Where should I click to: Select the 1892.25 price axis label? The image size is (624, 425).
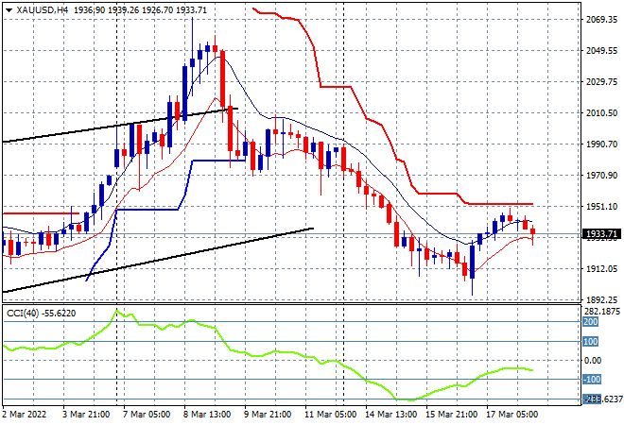click(601, 299)
